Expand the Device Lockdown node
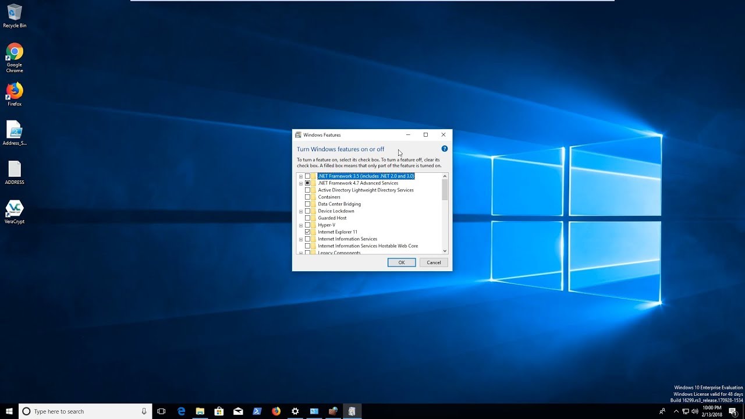This screenshot has width=745, height=419. pos(301,211)
